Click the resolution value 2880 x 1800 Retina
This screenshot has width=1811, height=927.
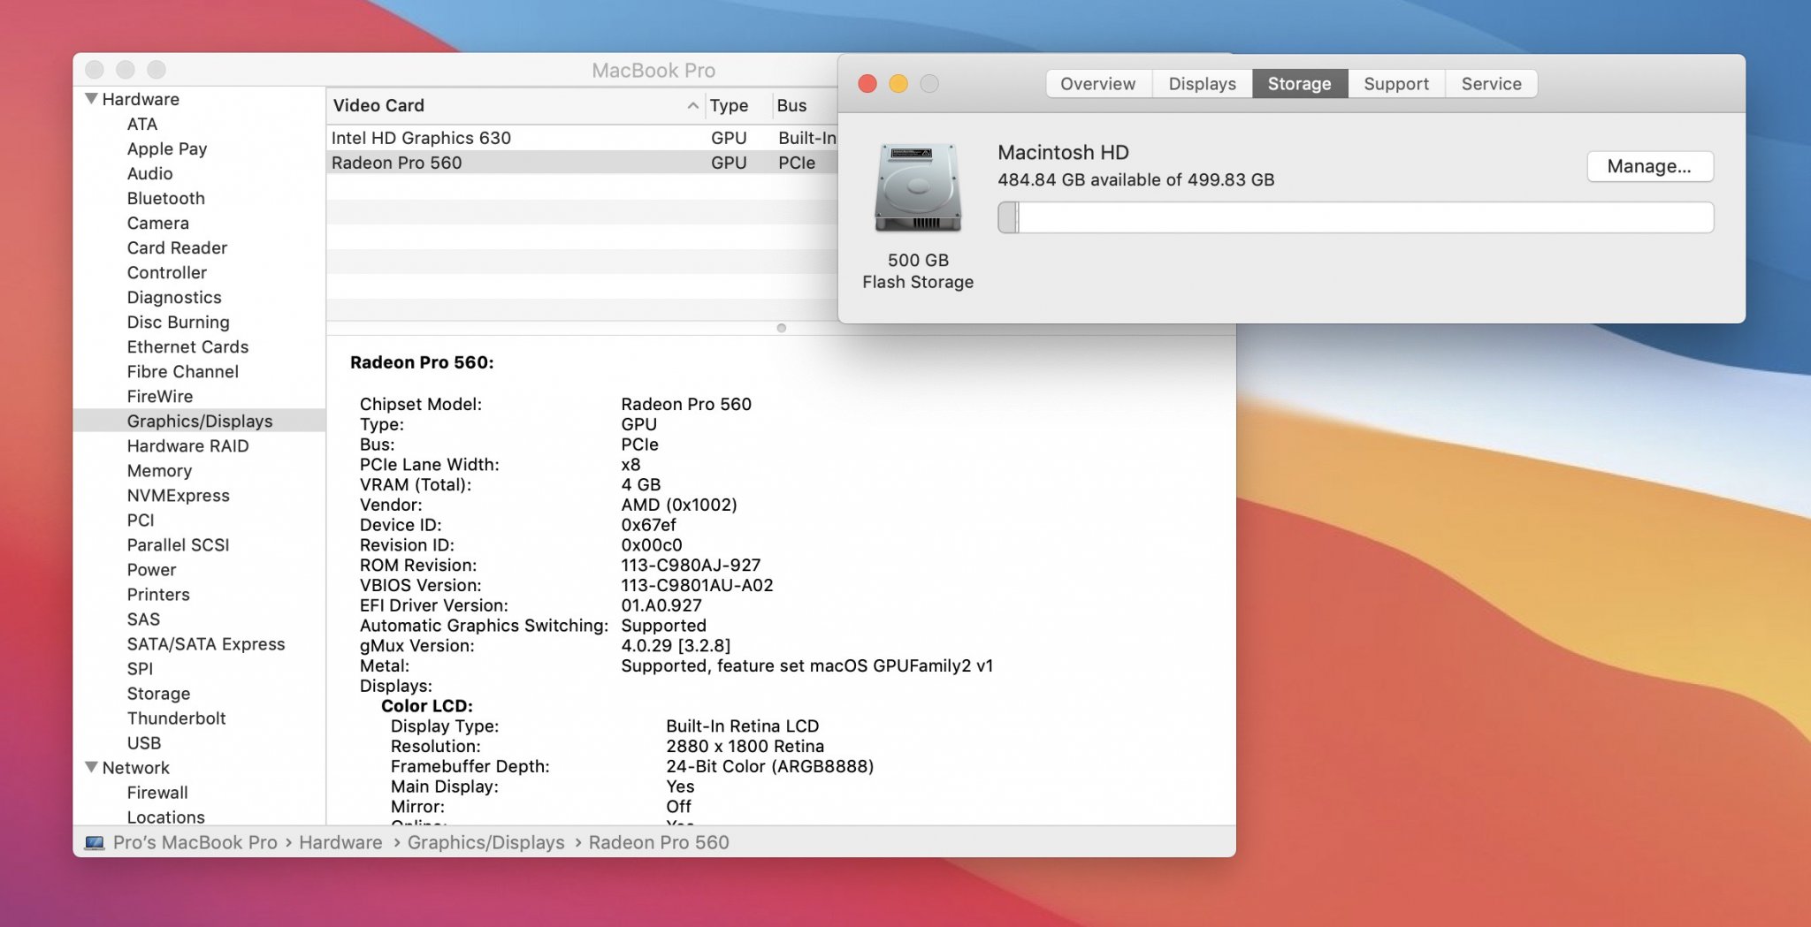745,746
